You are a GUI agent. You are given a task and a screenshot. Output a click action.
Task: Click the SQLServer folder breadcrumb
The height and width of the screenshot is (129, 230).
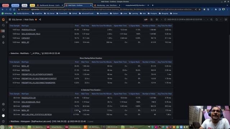coord(17,19)
